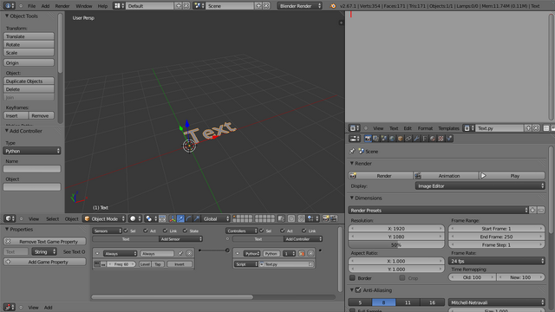Open the String property type dropdown
The height and width of the screenshot is (312, 555).
[x=44, y=252]
